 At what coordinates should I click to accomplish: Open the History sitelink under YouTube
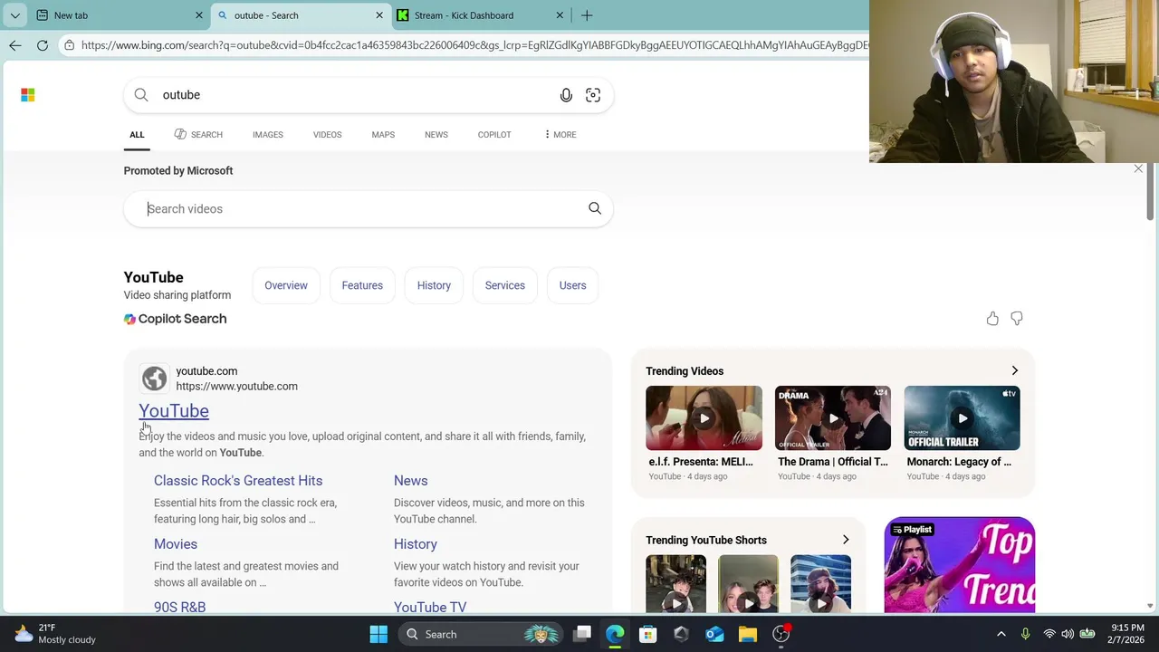pos(416,544)
